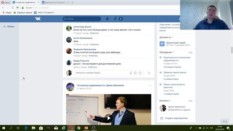The image size is (233, 131).
Task: Edit contacts via ред. link
Action: (191, 101)
